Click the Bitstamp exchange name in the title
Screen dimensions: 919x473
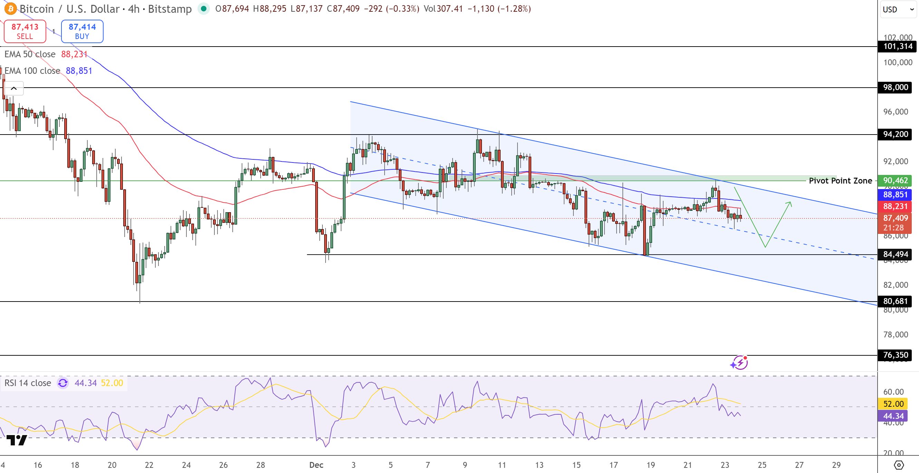[170, 9]
